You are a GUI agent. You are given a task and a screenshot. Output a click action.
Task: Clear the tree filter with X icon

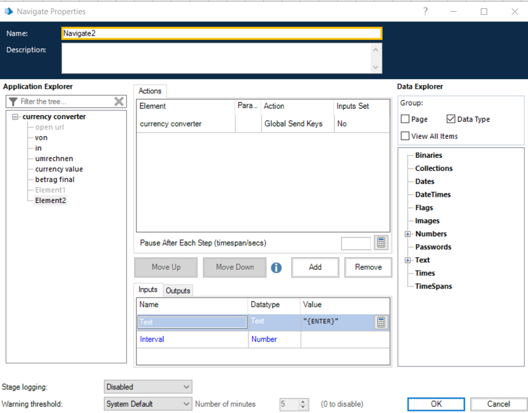pos(119,101)
